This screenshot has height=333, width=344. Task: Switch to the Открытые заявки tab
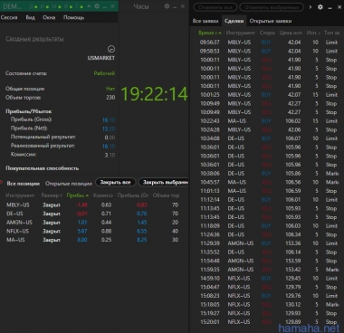coord(271,21)
